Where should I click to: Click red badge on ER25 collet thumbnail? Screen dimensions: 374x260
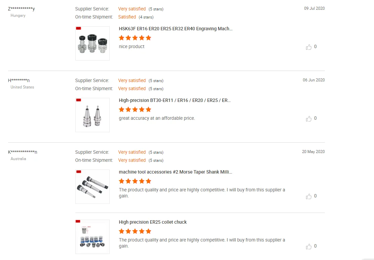79,221
